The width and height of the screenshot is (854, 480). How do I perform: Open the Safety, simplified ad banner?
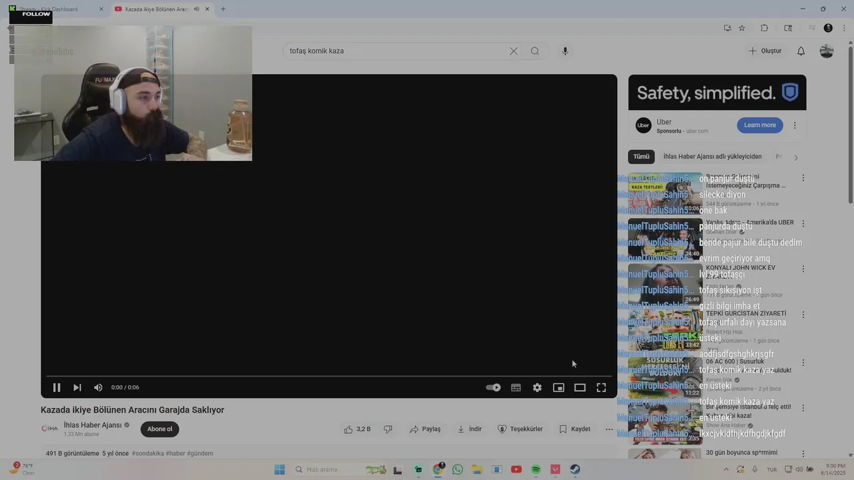click(717, 92)
